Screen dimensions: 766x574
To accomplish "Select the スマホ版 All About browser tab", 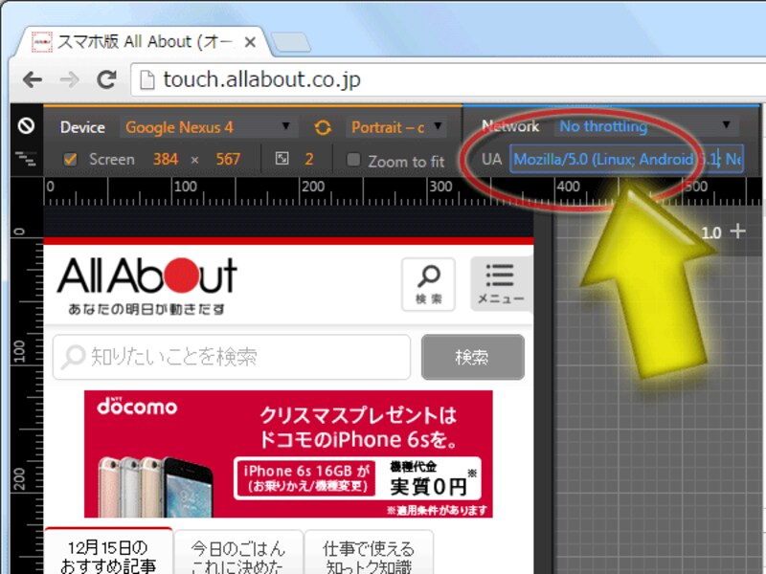I will point(134,42).
